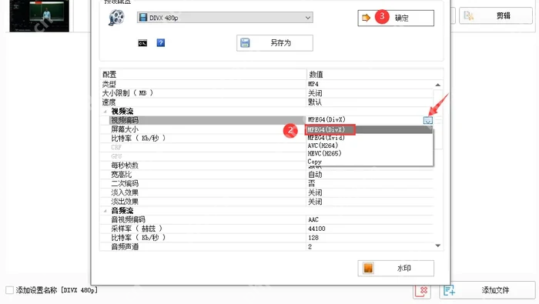Choose AVC(H264) codec option
539x304 pixels.
coord(369,145)
